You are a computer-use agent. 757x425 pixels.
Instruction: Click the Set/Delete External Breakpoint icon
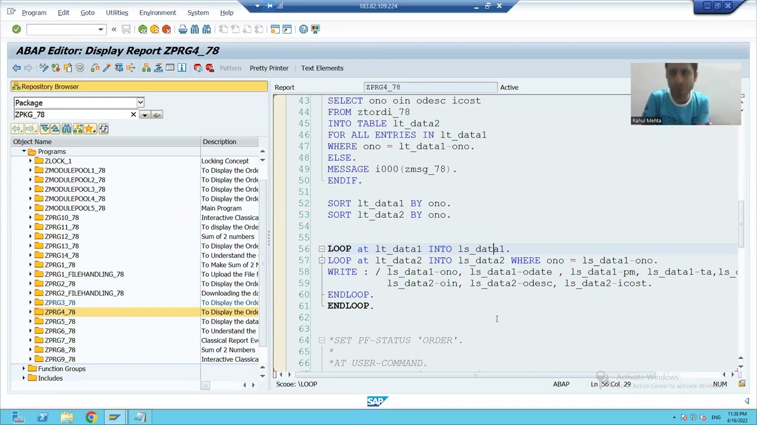(209, 68)
